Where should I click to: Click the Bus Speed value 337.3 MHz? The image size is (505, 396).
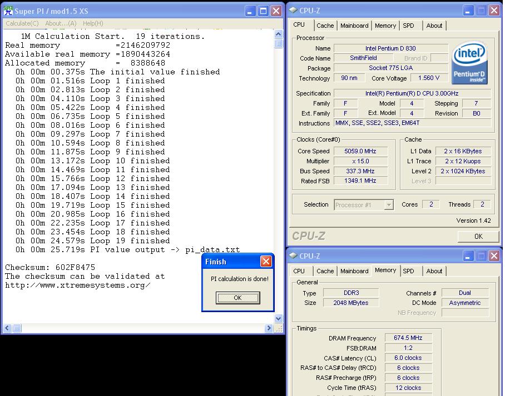360,171
